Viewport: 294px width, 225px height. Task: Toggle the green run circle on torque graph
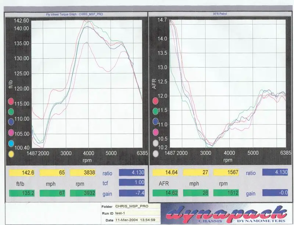pos(11,112)
